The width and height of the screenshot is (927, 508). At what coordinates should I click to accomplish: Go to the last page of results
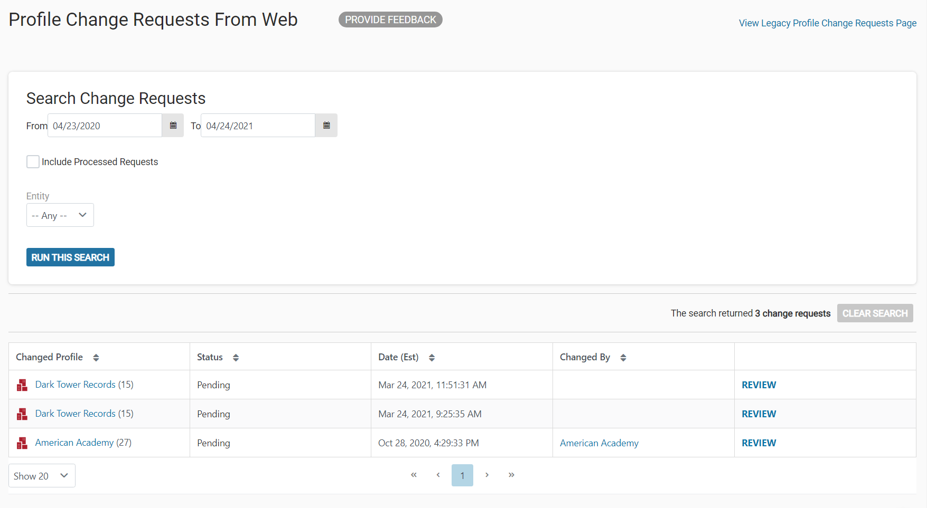511,475
